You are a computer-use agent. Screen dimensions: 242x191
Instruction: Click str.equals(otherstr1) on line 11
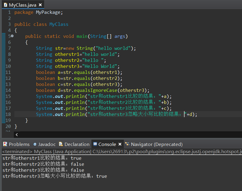click(x=92, y=72)
